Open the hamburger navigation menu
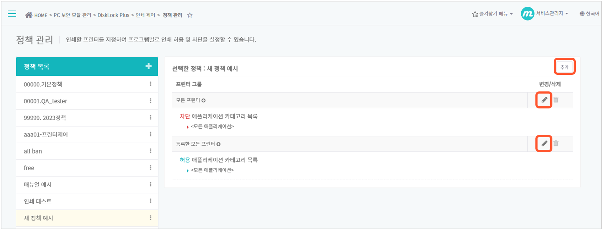Screen dimensions: 603x230 [x=12, y=14]
